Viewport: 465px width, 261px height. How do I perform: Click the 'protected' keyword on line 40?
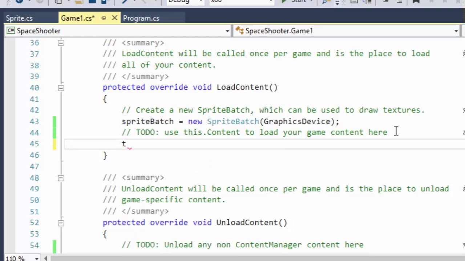[124, 87]
